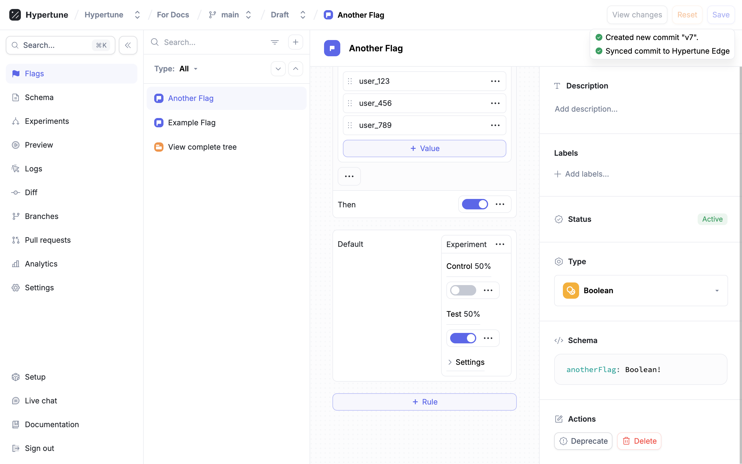This screenshot has height=464, width=742.
Task: Click the filter icon in flag search
Action: (x=274, y=42)
